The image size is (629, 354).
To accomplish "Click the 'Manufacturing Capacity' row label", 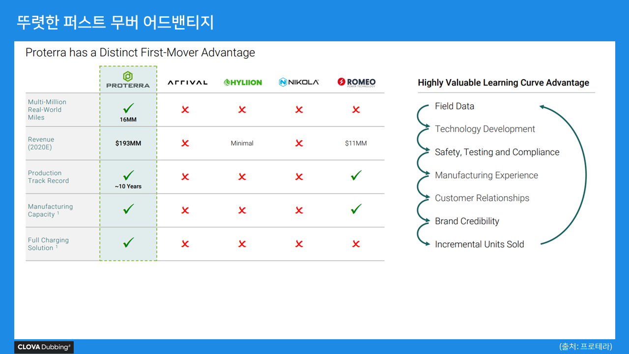I will 50,210.
